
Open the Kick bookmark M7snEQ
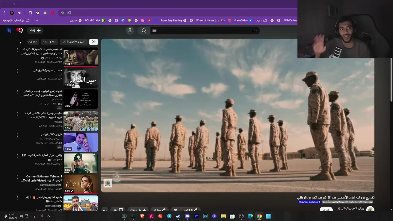[95, 21]
